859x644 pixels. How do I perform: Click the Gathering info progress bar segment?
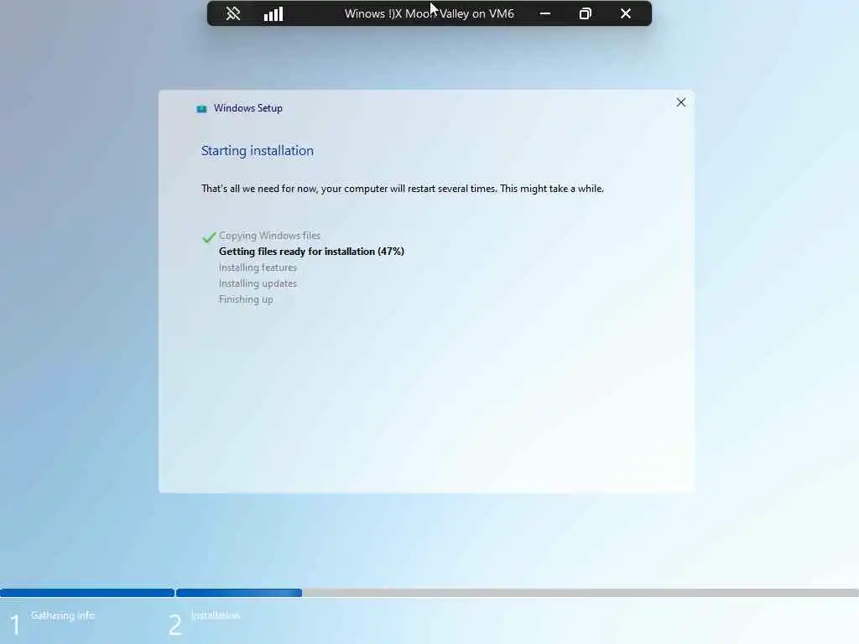(x=87, y=593)
